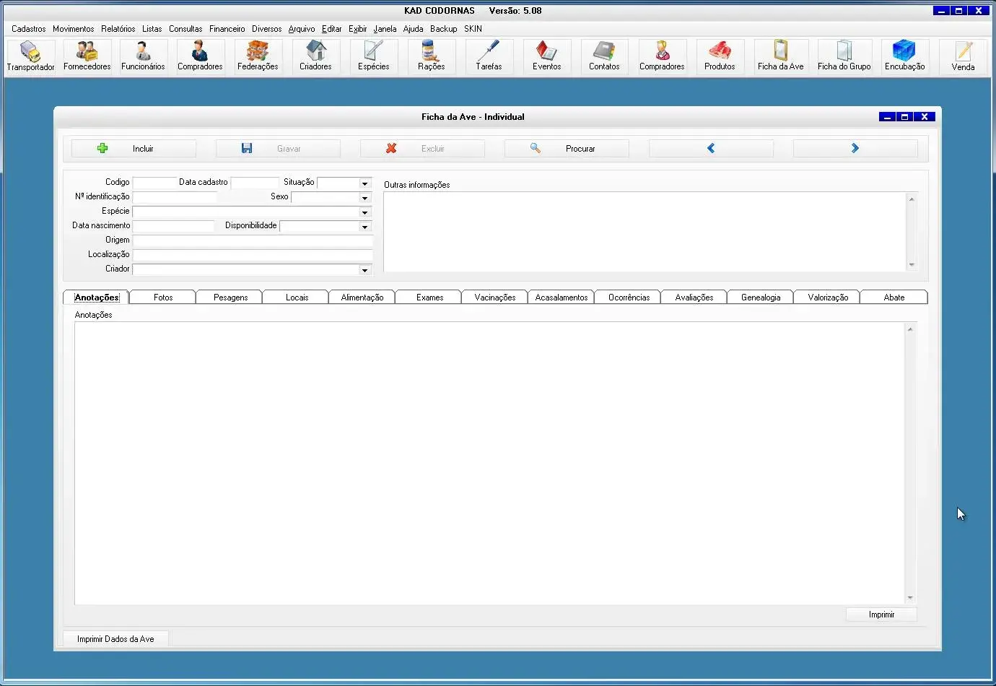Image resolution: width=996 pixels, height=686 pixels.
Task: Open the Encubação toolbar icon
Action: click(x=904, y=56)
